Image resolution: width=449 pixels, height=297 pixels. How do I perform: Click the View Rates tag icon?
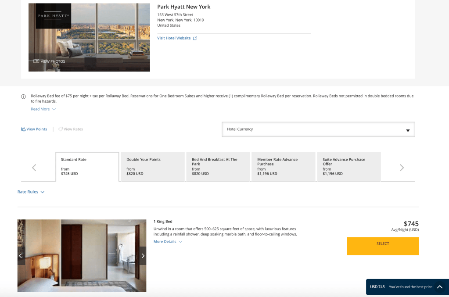click(61, 129)
